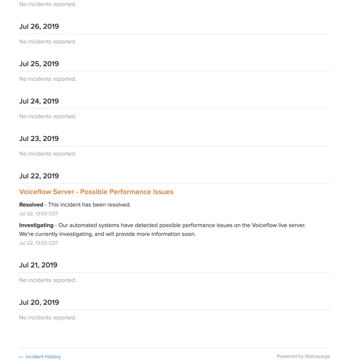Click 'No incidents reported' under Jul 26
This screenshot has width=352, height=364.
click(x=48, y=42)
